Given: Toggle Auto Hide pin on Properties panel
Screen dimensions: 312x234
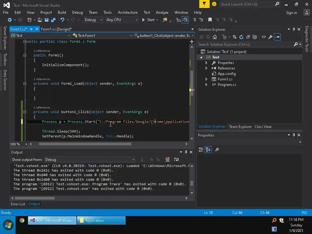Looking at the screenshot, I should coord(294,135).
